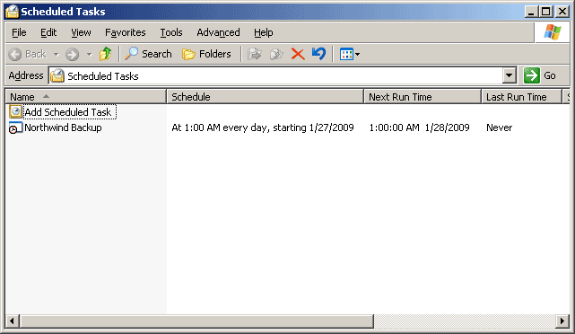Open the Views dropdown button
This screenshot has width=575, height=334.
[x=350, y=55]
